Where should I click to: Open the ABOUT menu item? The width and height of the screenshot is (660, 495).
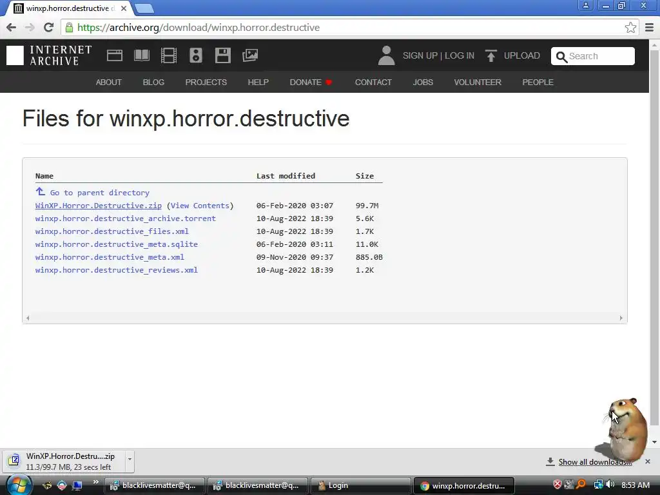pos(108,82)
